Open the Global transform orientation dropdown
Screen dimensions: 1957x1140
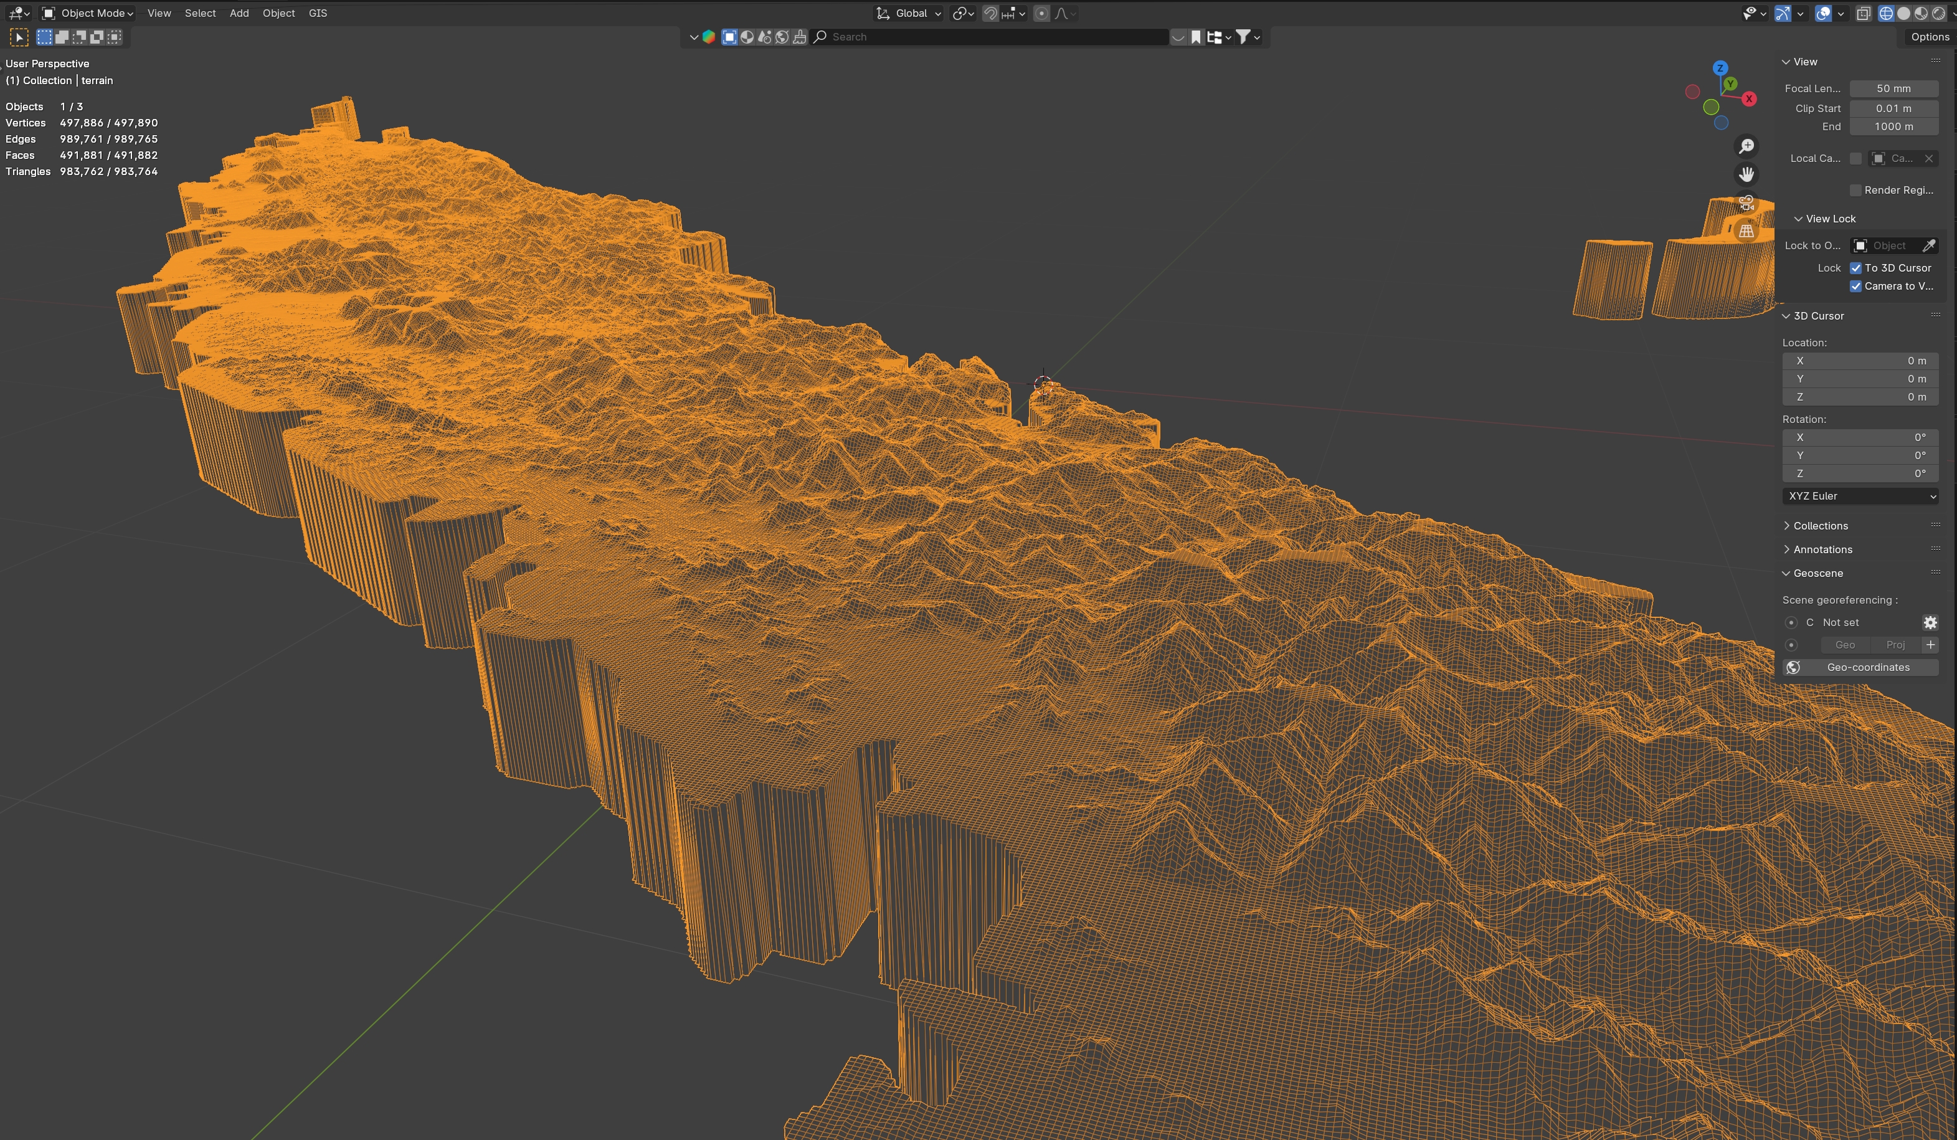(910, 13)
